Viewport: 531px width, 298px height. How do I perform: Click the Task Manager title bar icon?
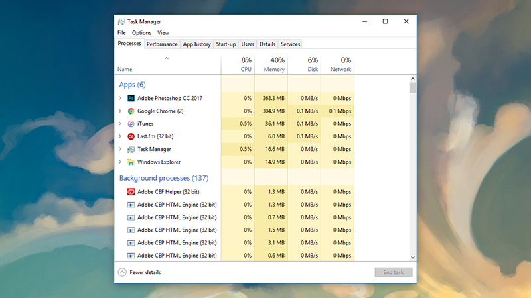(121, 22)
